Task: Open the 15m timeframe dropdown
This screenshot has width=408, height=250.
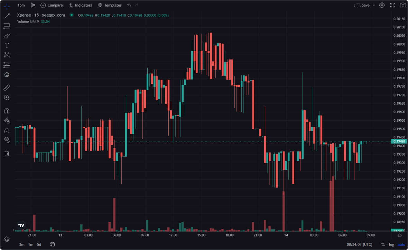Action: click(21, 5)
